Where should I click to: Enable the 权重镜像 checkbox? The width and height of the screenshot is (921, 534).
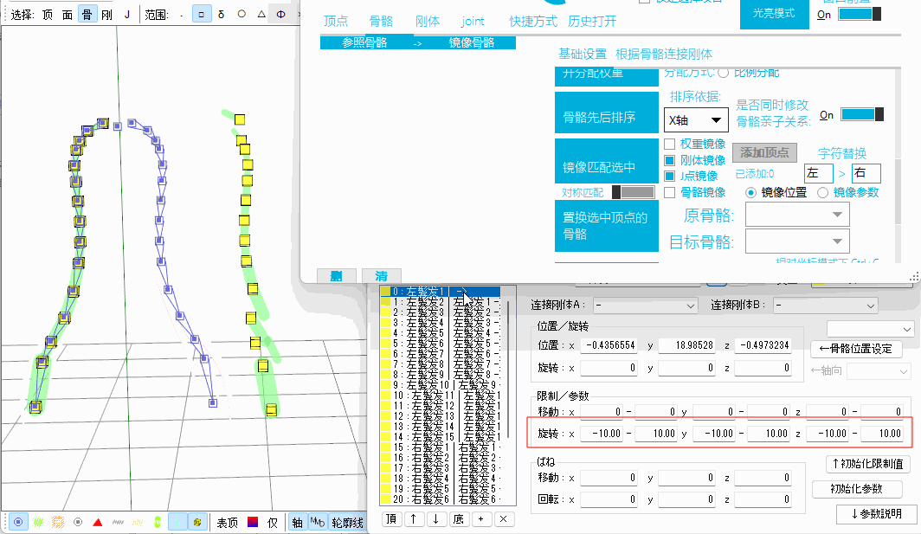(x=669, y=145)
